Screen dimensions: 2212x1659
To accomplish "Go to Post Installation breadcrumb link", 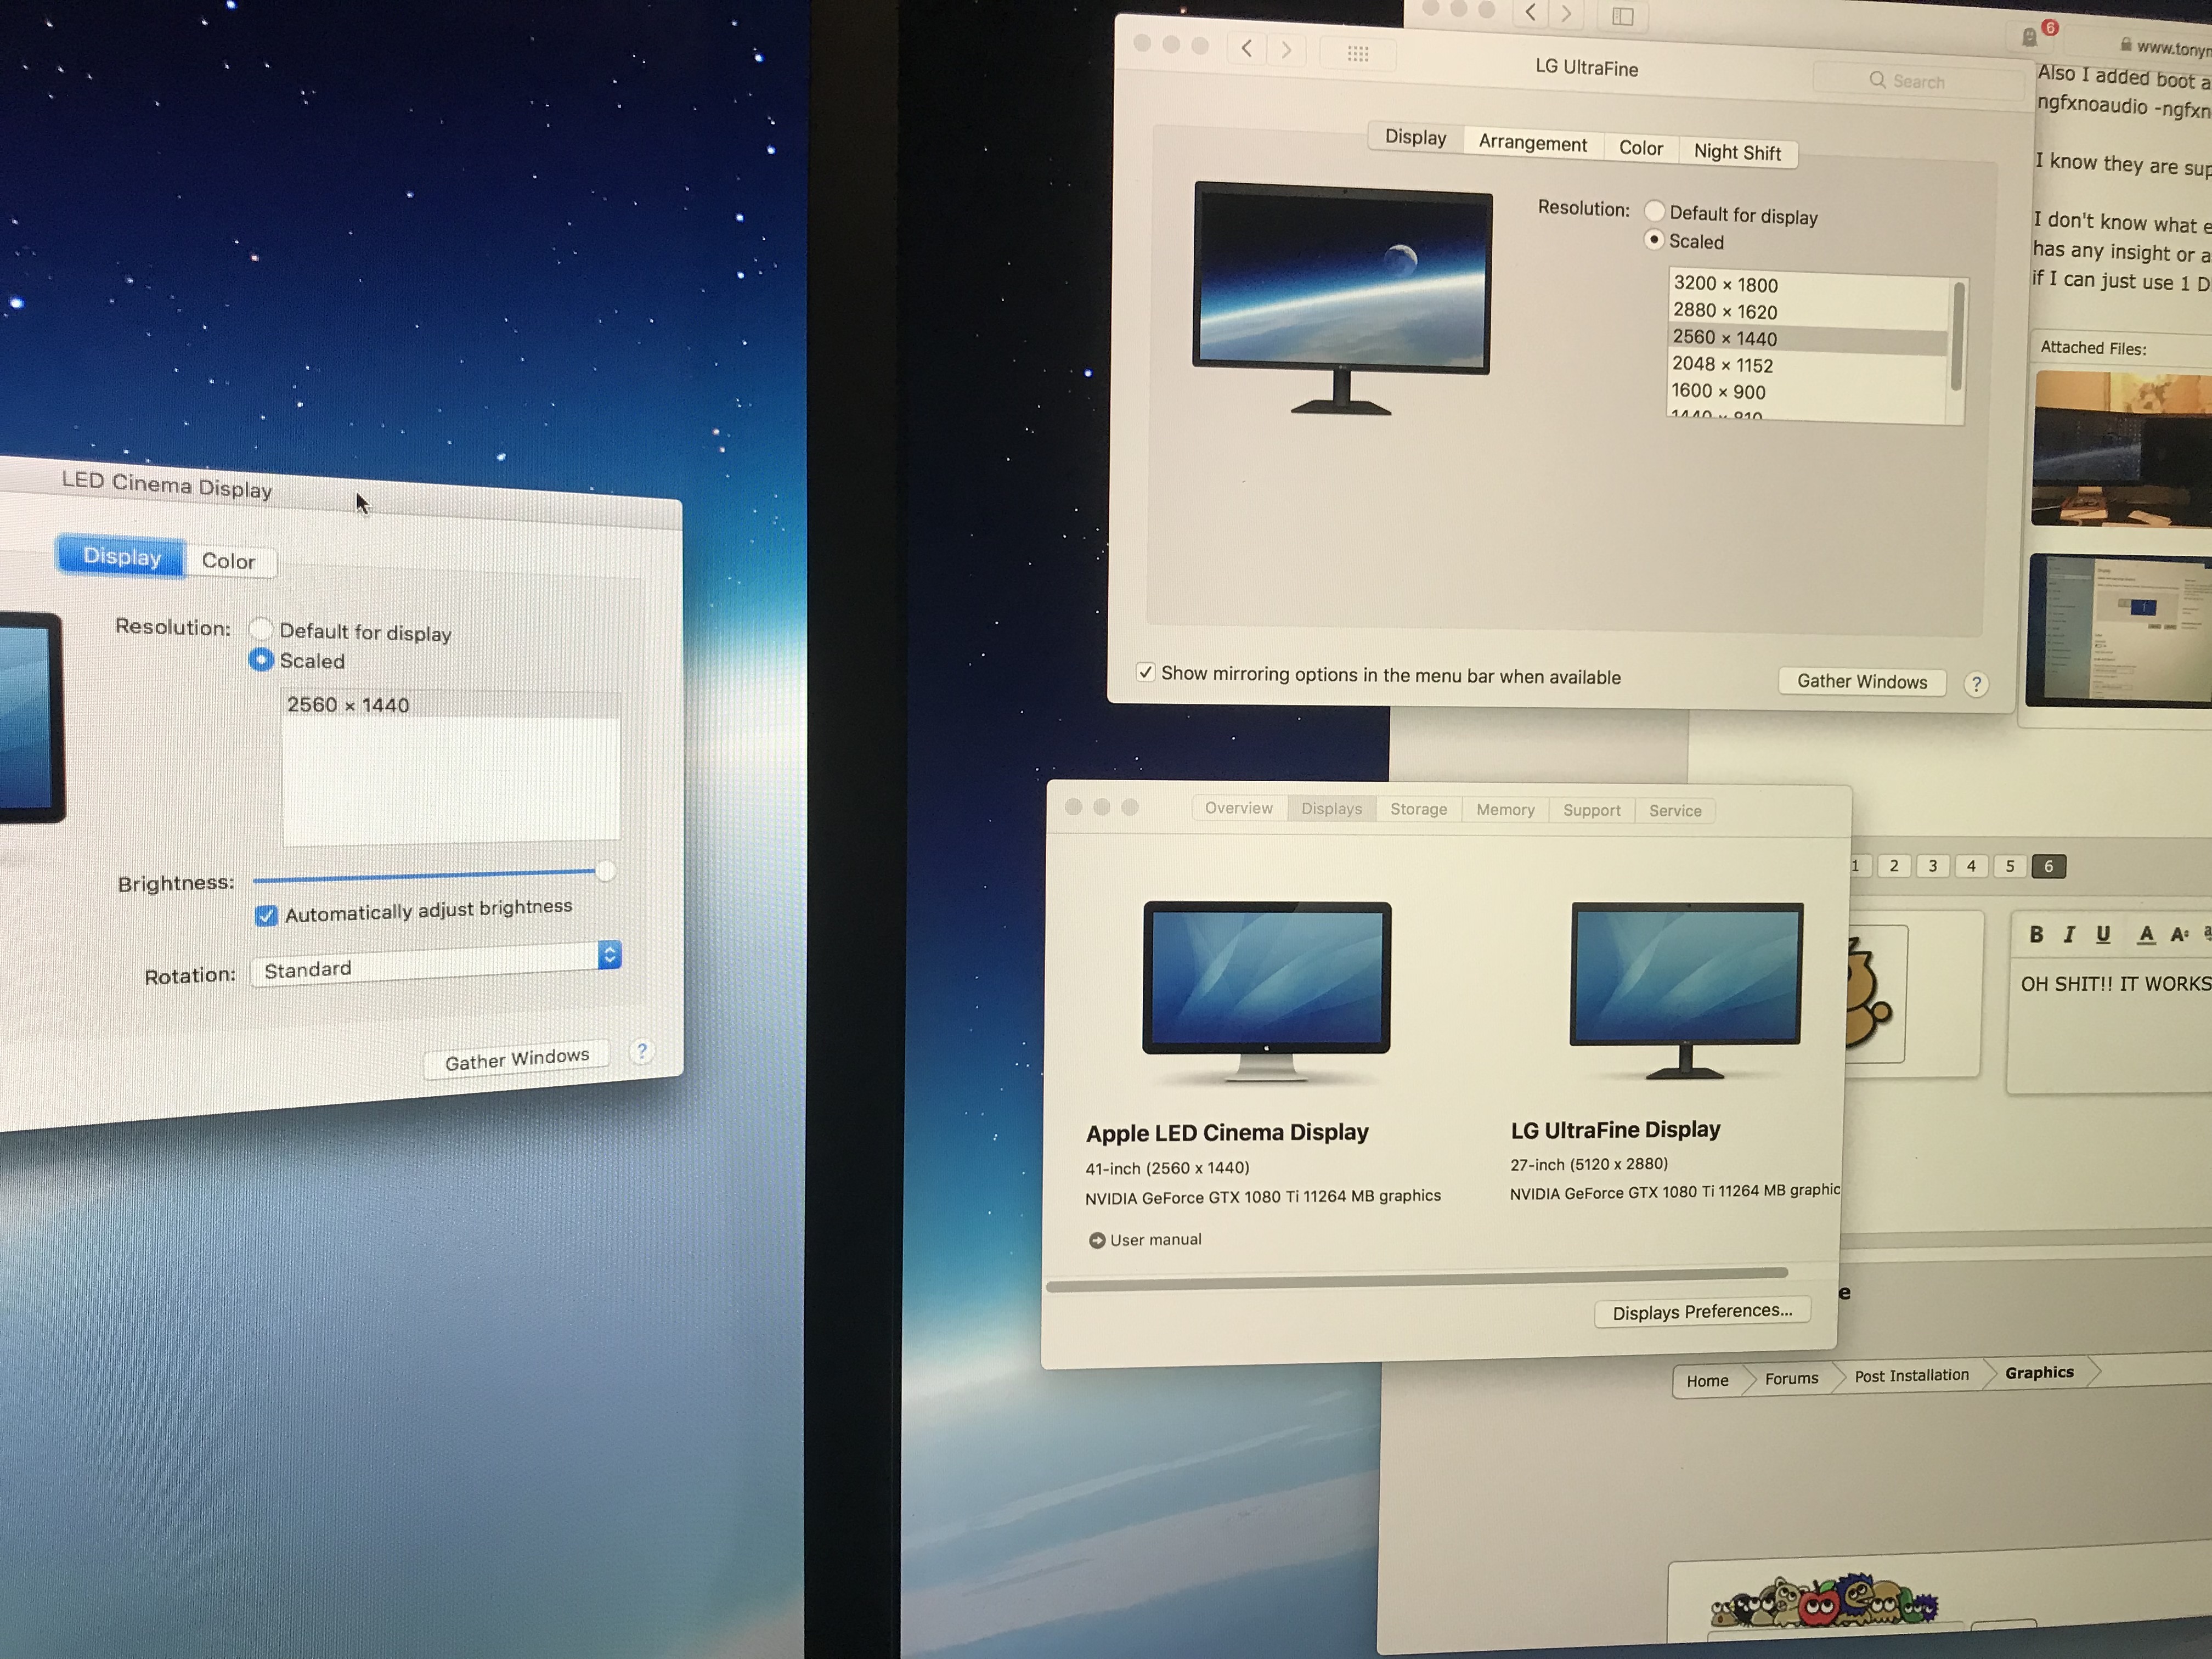I will pyautogui.click(x=1911, y=1376).
